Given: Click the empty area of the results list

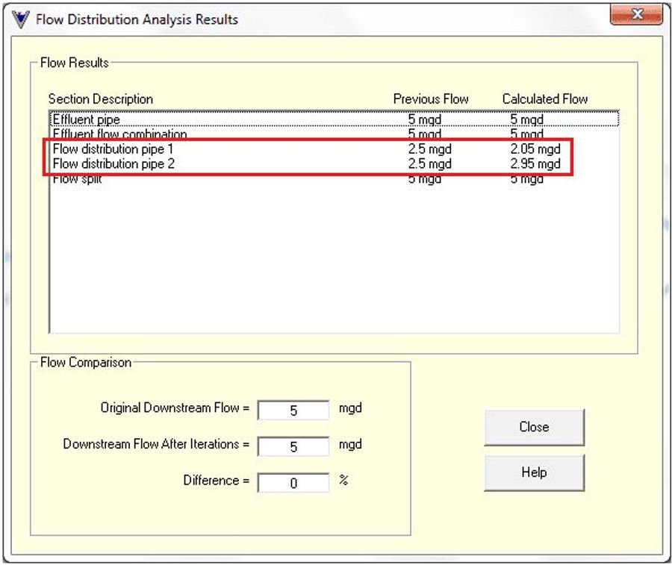Looking at the screenshot, I should point(333,261).
